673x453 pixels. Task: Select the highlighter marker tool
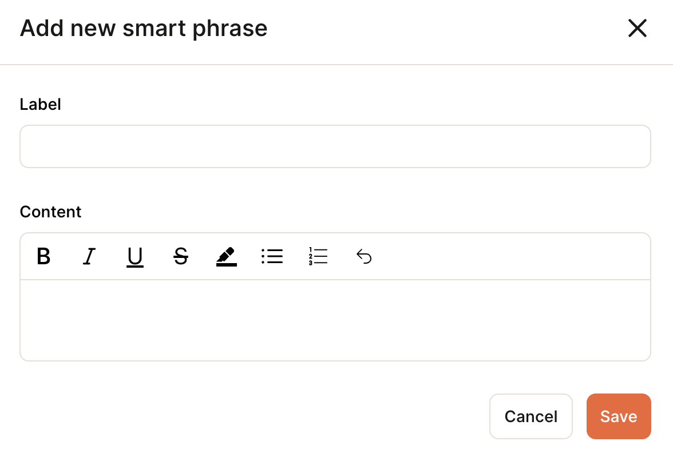coord(227,256)
